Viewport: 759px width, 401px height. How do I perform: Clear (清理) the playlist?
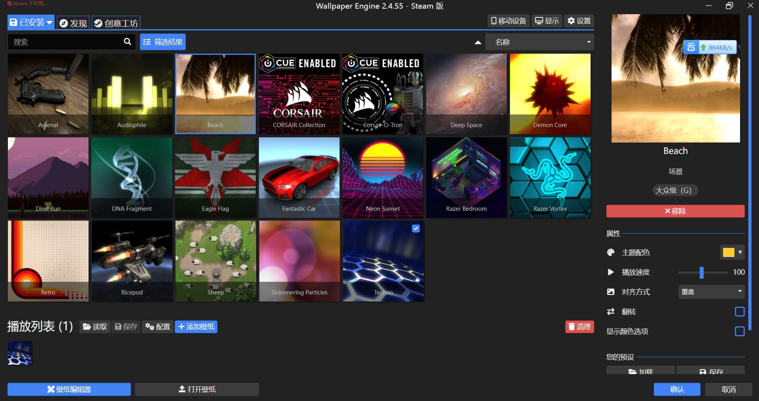pos(580,327)
